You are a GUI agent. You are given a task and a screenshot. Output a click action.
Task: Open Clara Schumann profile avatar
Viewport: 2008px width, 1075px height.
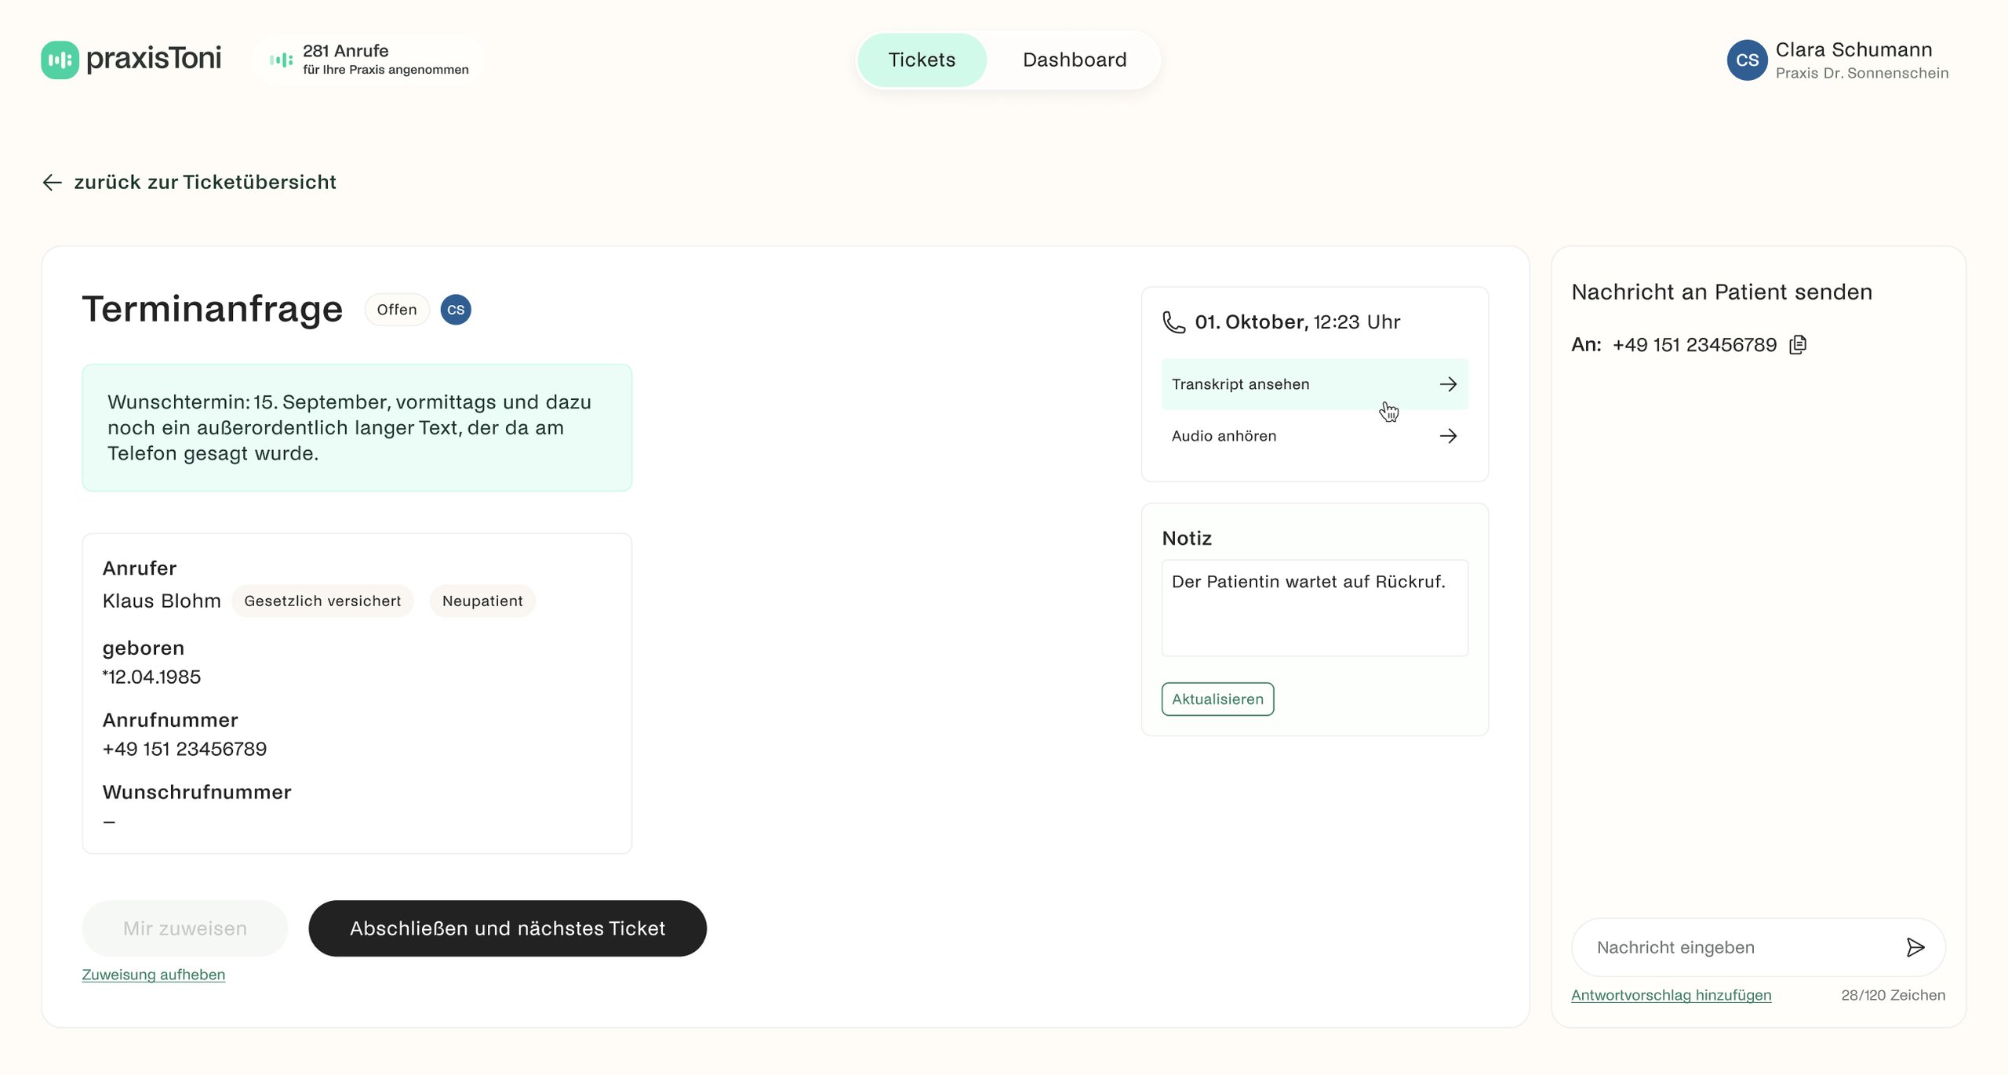pyautogui.click(x=1747, y=60)
